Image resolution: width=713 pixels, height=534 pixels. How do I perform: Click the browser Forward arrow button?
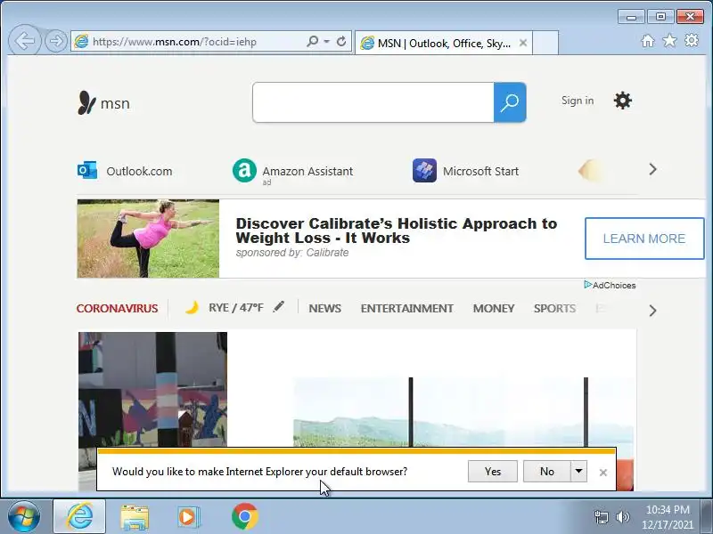pyautogui.click(x=56, y=41)
